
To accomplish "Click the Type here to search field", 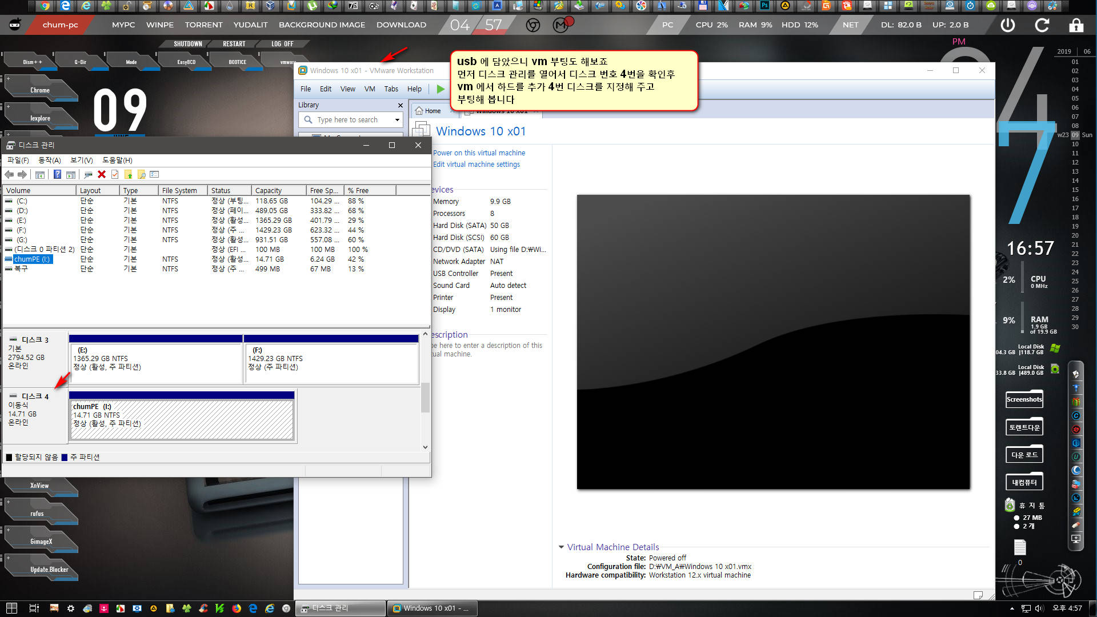I will click(x=350, y=120).
